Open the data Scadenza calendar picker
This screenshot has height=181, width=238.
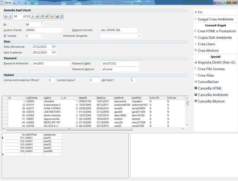coord(54,53)
